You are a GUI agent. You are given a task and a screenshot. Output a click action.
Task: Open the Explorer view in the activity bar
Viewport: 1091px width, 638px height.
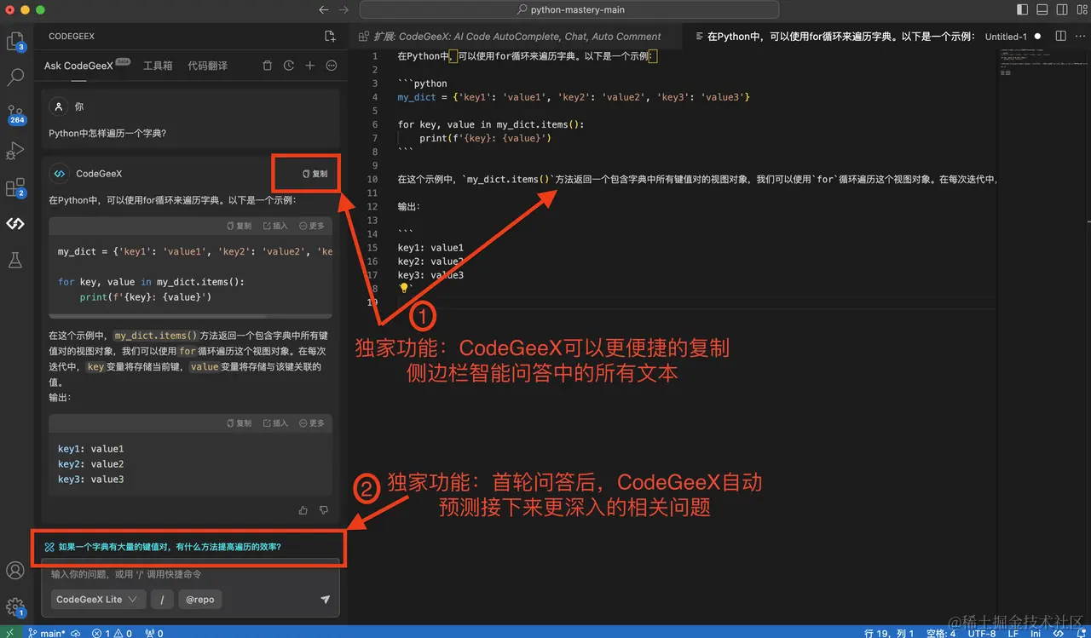[x=15, y=40]
